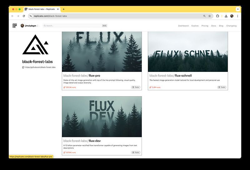Open the Pricing nav link

(205, 26)
